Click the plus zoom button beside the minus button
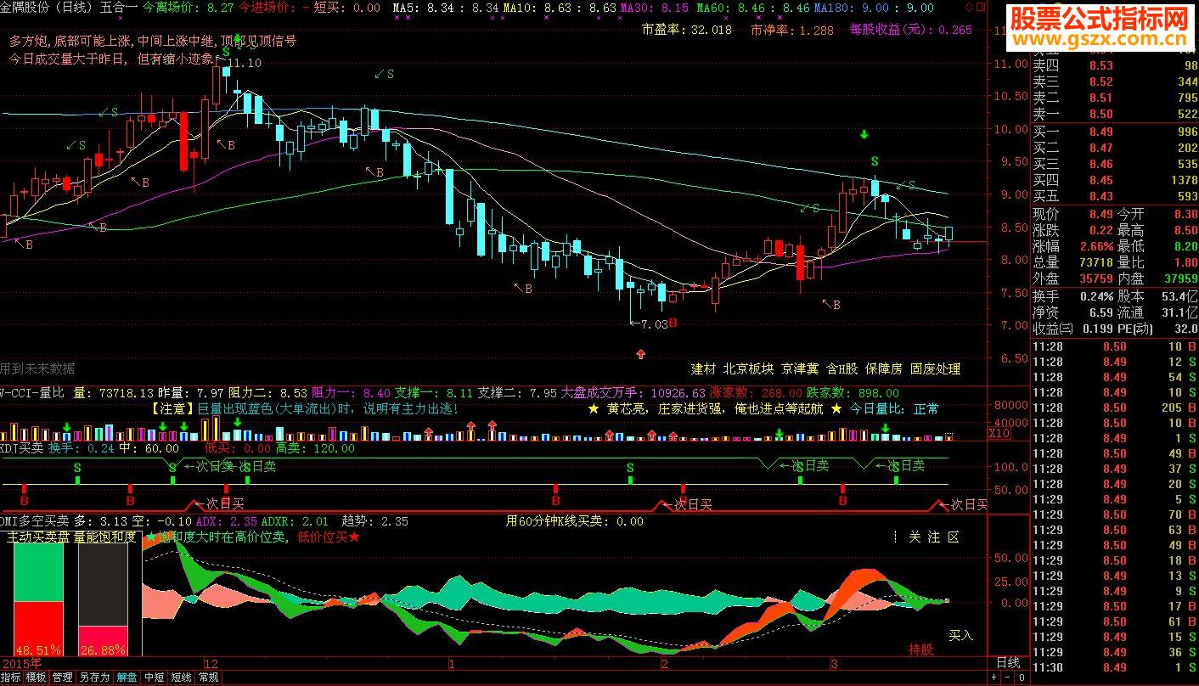The image size is (1199, 686). pyautogui.click(x=995, y=678)
